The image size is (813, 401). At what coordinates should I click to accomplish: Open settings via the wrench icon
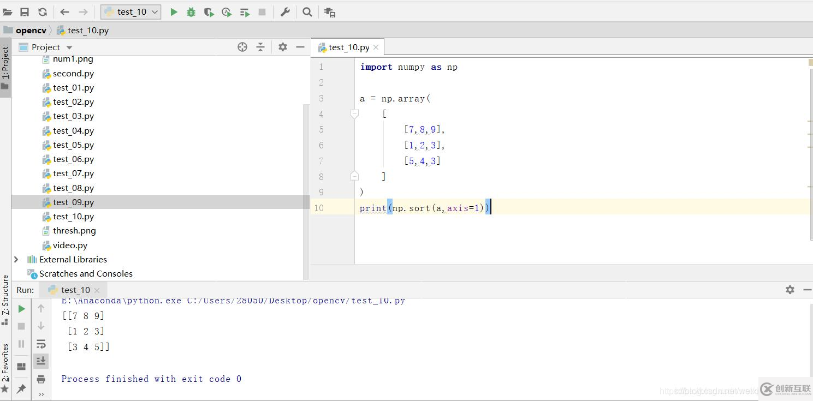(x=285, y=12)
